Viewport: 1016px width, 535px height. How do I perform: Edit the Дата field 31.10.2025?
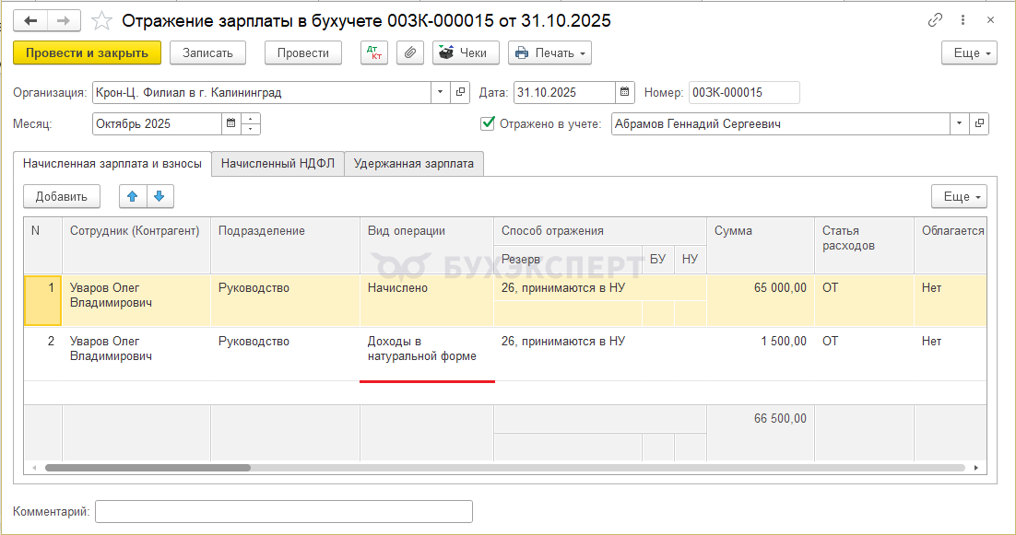pyautogui.click(x=564, y=92)
